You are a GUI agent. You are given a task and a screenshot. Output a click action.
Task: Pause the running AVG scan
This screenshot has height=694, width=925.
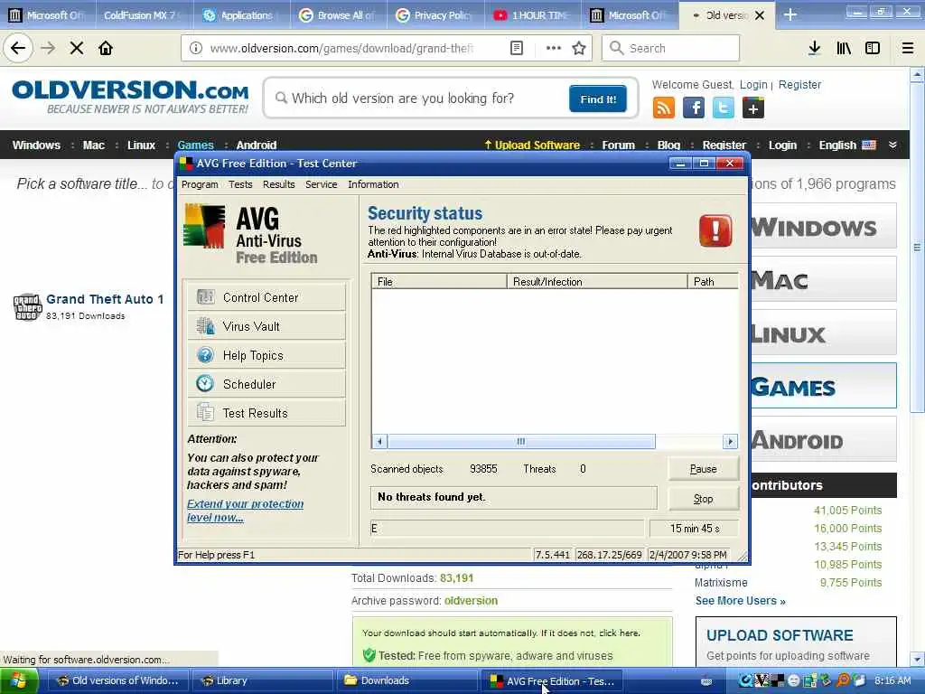click(703, 469)
